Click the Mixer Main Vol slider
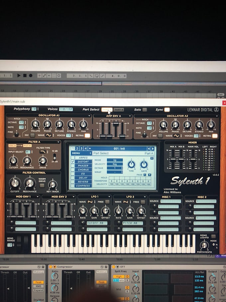Image resolution: width=226 pixels, height=302 pixels. [x=193, y=159]
